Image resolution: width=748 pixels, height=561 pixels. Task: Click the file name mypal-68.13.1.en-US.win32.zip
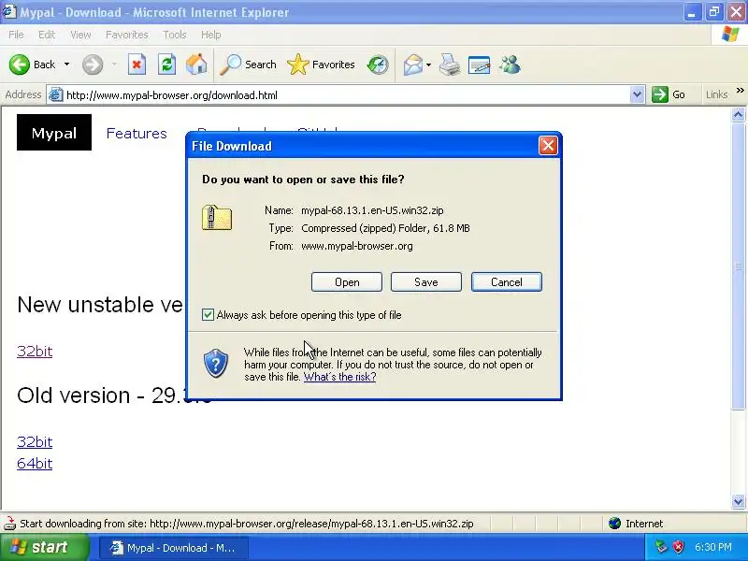pyautogui.click(x=372, y=210)
